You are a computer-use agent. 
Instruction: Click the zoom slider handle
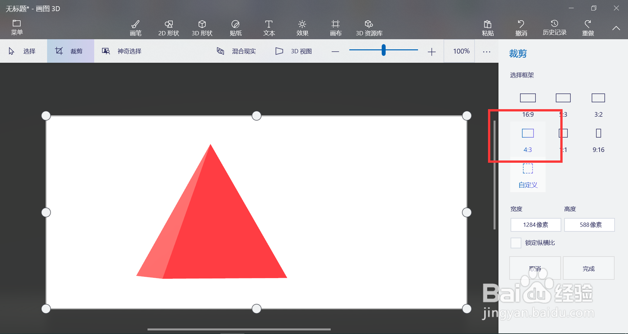pos(383,50)
